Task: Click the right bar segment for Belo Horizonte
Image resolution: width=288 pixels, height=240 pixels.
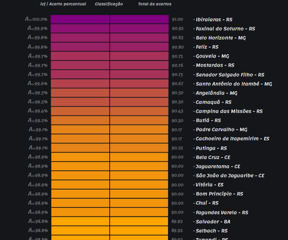Action: point(139,37)
